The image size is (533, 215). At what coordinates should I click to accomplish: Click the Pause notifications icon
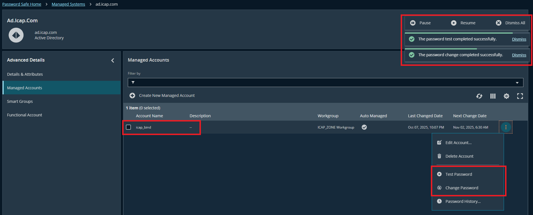point(413,23)
